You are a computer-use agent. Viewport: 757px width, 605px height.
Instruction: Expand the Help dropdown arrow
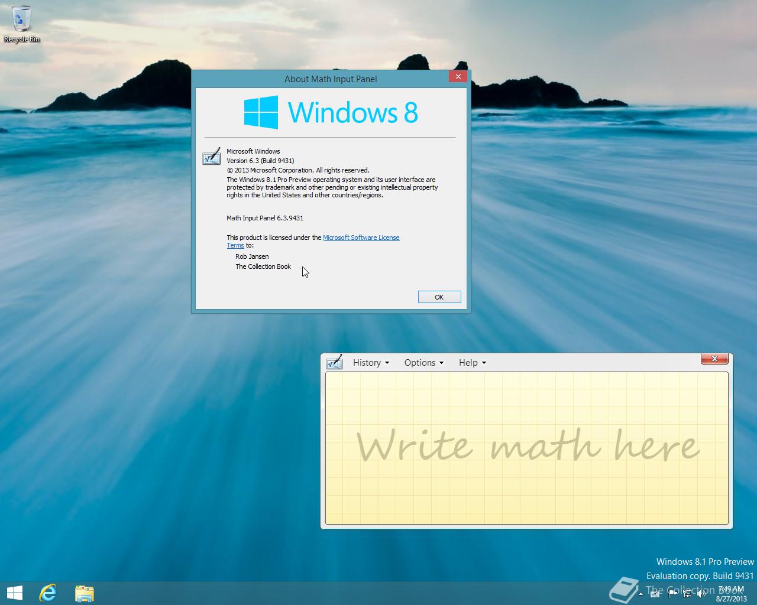point(484,363)
